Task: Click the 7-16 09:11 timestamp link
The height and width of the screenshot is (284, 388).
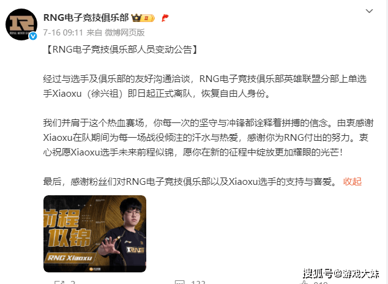Action: pyautogui.click(x=63, y=32)
